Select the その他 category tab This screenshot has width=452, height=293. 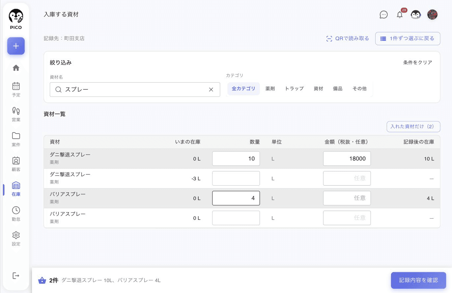pos(359,89)
